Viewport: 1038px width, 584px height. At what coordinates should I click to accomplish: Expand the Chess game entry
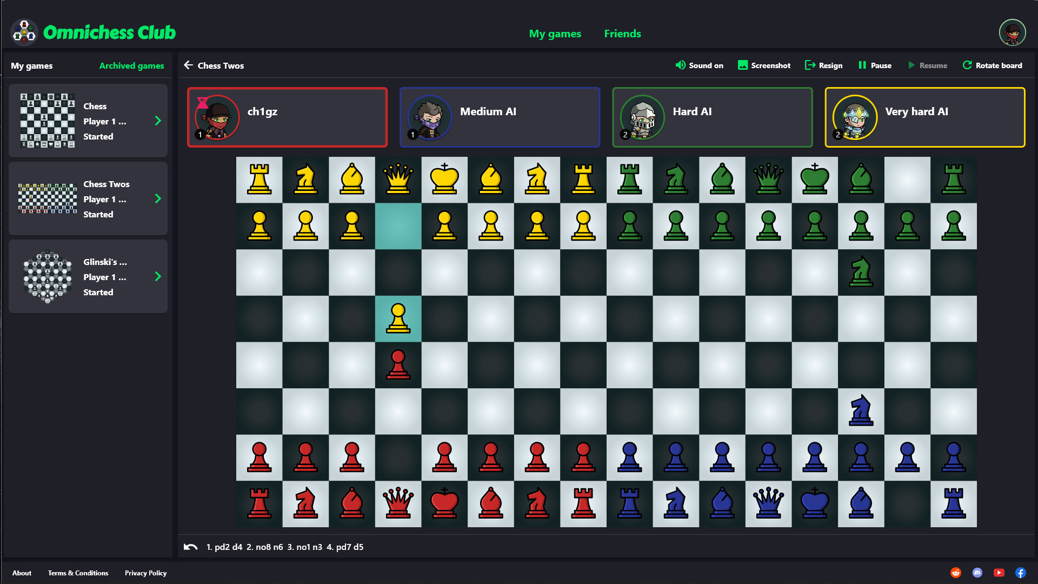(158, 121)
